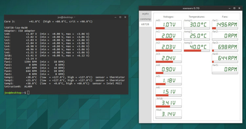This screenshot has height=129, width=246.
Task: Switch to the coretemp tab in xsensors
Action: [145, 19]
